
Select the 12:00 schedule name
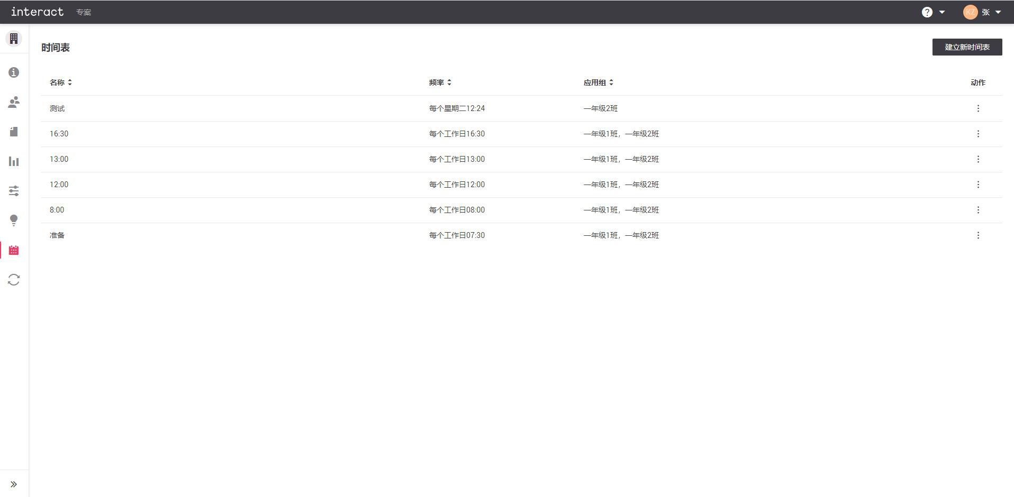tap(59, 185)
